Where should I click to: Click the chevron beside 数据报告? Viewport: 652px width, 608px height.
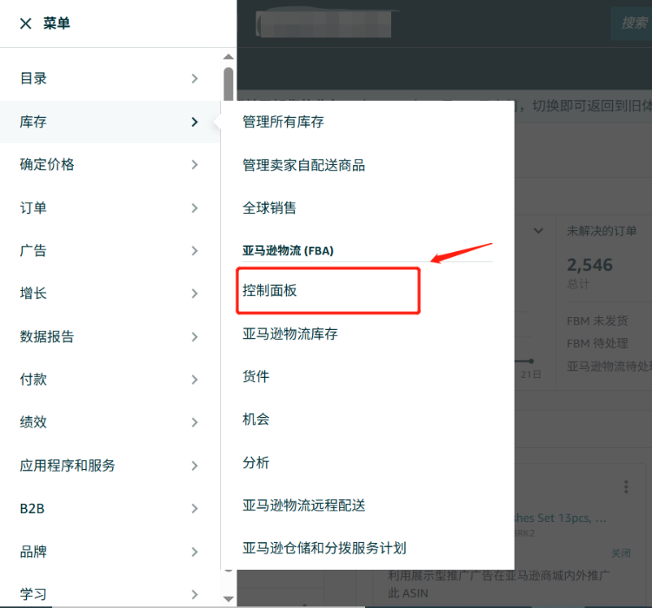(195, 337)
